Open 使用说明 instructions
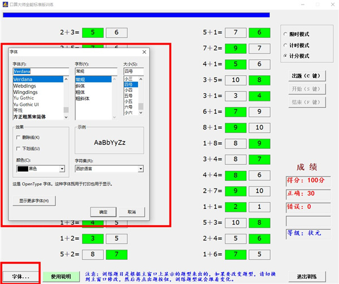 point(61,277)
